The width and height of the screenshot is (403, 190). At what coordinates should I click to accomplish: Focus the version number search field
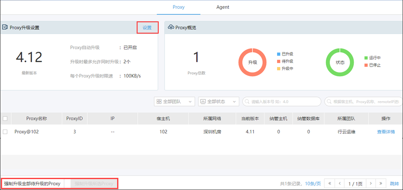pos(283,102)
